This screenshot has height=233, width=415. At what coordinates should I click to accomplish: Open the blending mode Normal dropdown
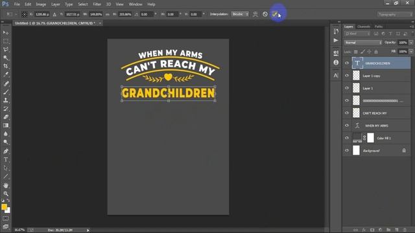(363, 43)
